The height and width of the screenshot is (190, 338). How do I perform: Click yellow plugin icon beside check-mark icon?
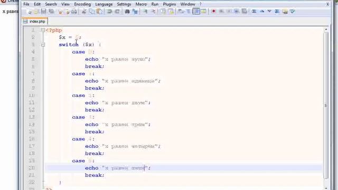pos(285,12)
